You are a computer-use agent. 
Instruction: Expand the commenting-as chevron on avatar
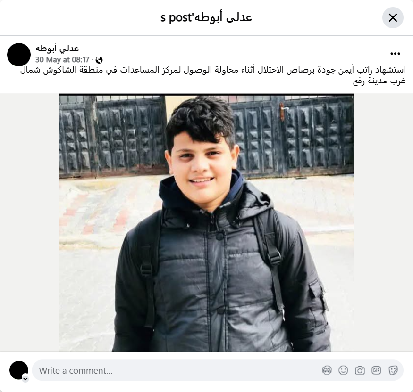pos(25,379)
